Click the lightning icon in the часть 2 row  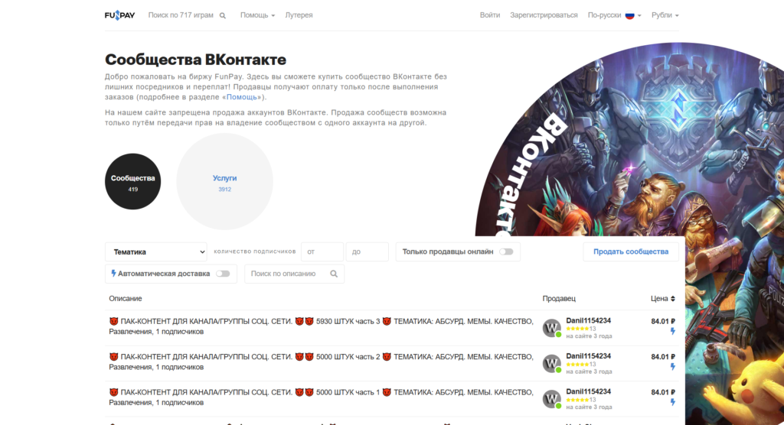(x=672, y=367)
